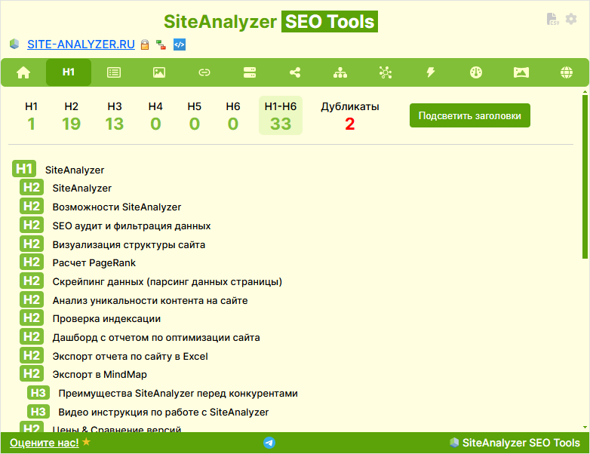Export report with CSV icon
The image size is (590, 454).
coord(552,19)
